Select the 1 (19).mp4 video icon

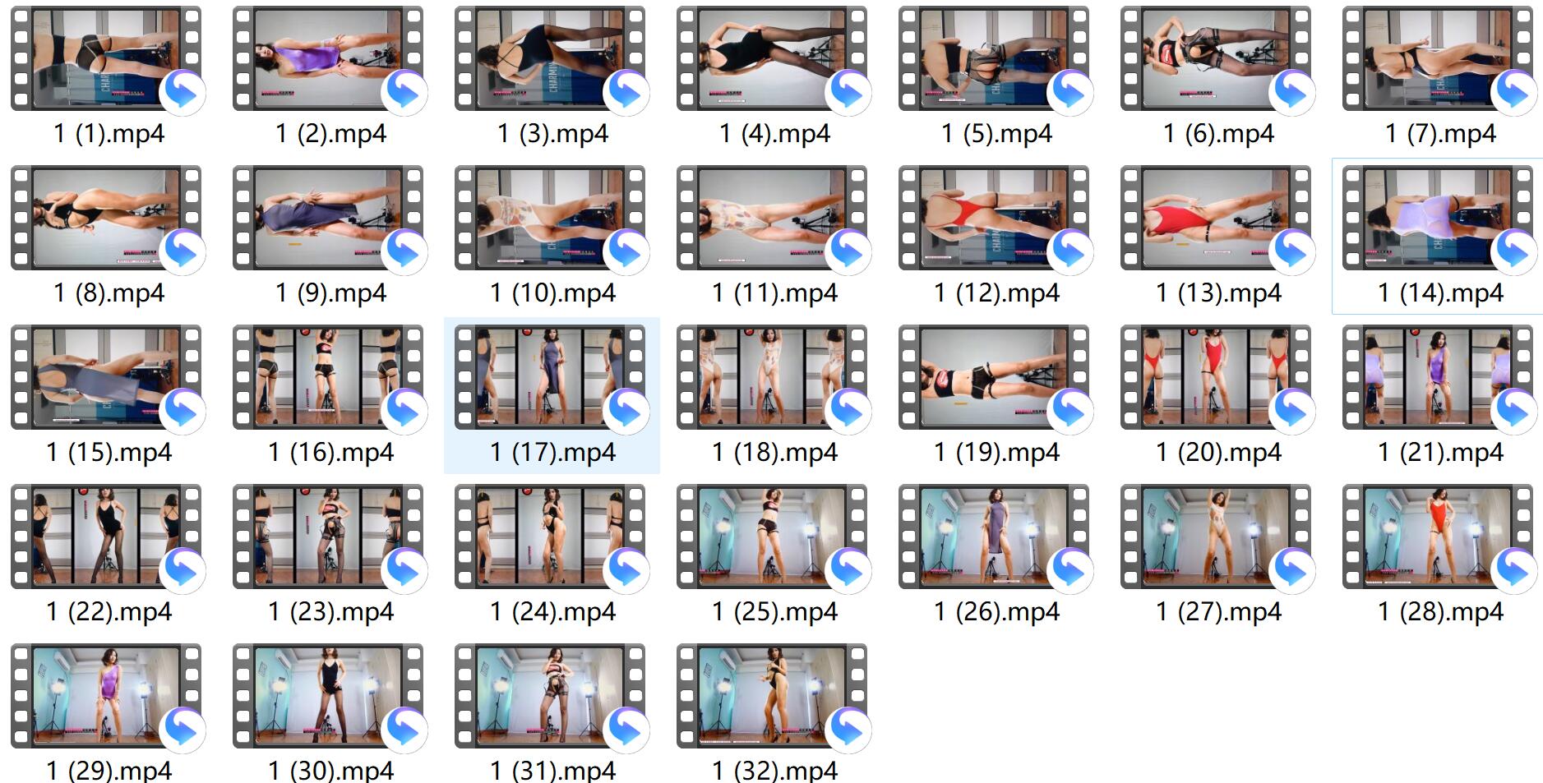(x=994, y=378)
